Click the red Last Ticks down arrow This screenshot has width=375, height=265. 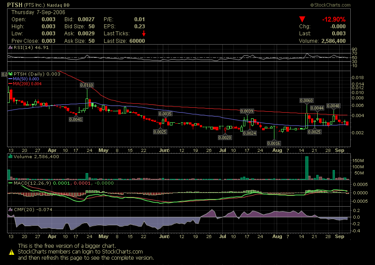pyautogui.click(x=144, y=33)
